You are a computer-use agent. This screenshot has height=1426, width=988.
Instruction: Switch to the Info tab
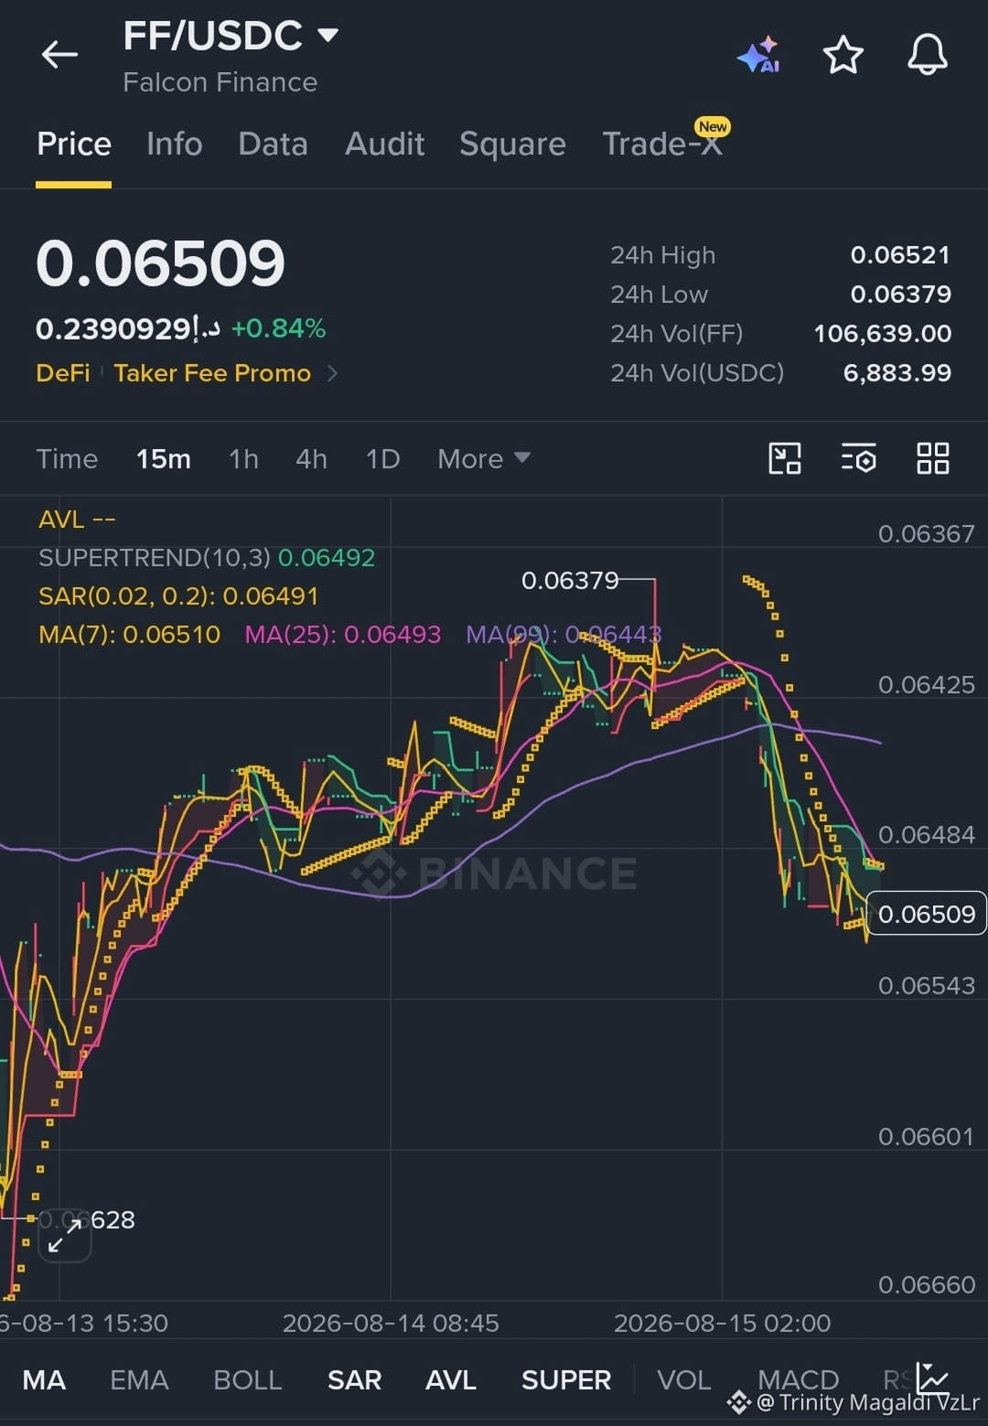click(174, 144)
